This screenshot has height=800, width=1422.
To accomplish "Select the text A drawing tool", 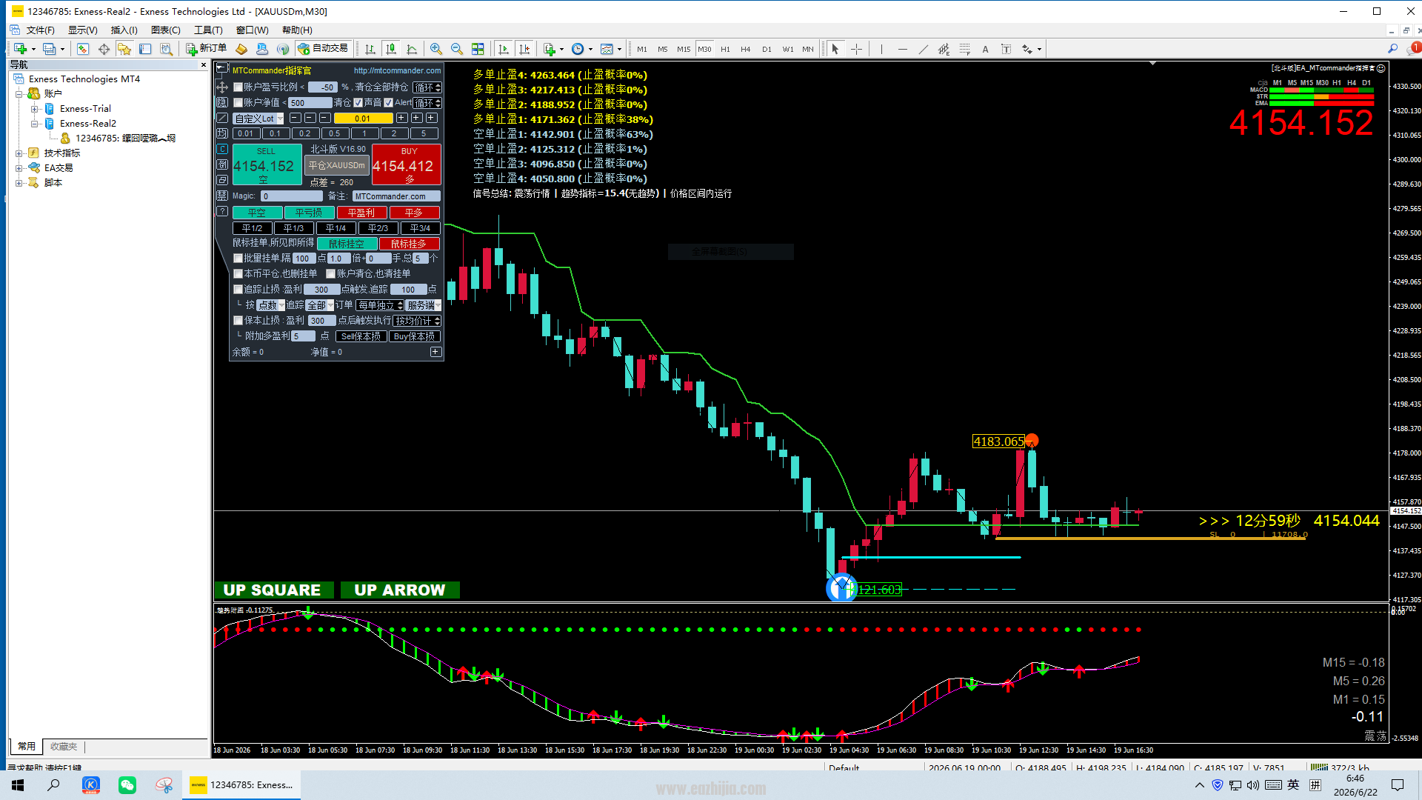I will click(985, 49).
